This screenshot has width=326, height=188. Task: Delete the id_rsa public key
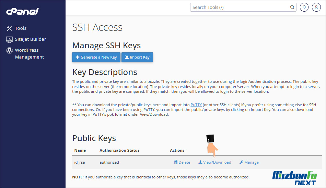pos(182,162)
